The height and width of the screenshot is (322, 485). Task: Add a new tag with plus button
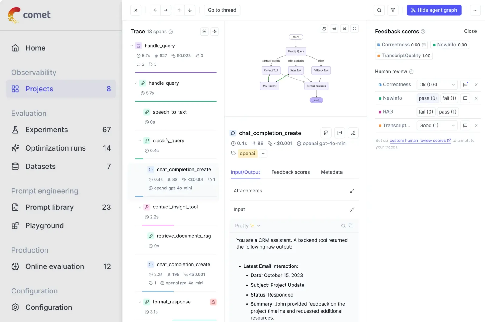pyautogui.click(x=263, y=154)
